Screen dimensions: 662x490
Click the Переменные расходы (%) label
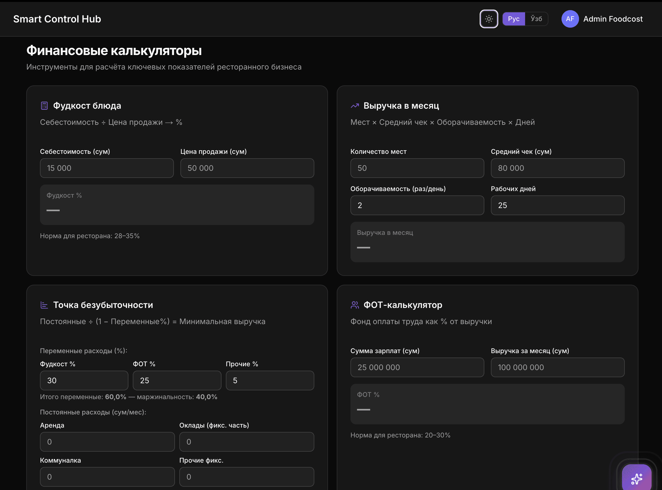(x=84, y=351)
